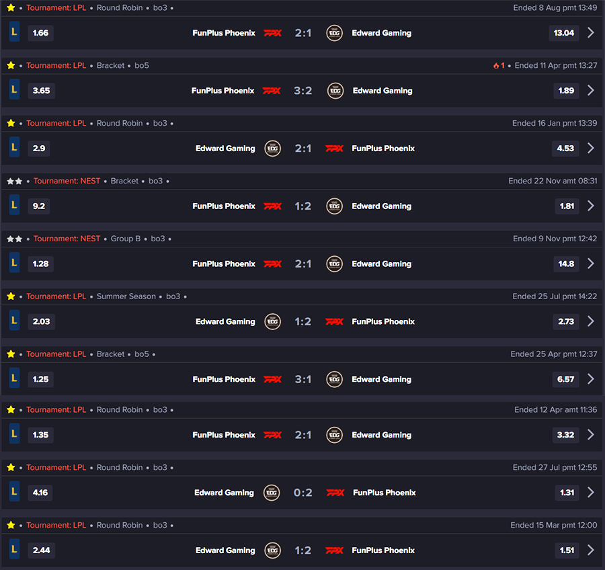Screen dimensions: 605x570
Task: Click the League icon on the 16 Jan match
Action: click(14, 147)
